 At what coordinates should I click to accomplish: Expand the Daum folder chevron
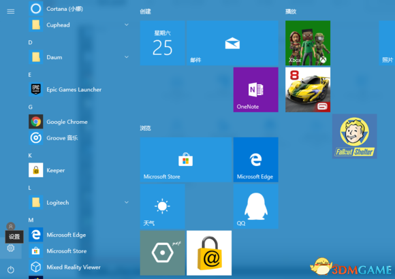click(127, 57)
